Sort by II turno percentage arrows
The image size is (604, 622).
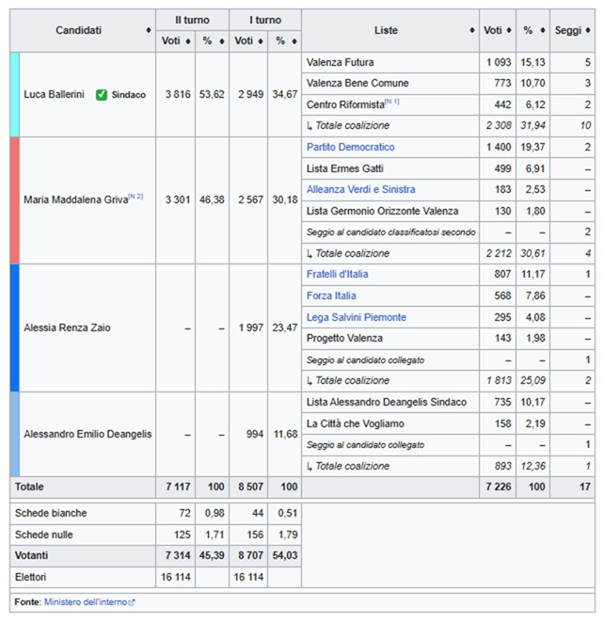pos(222,40)
